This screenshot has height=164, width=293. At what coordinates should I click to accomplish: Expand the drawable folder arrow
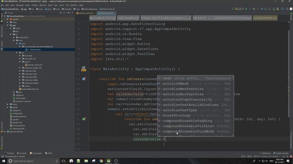pos(20,56)
